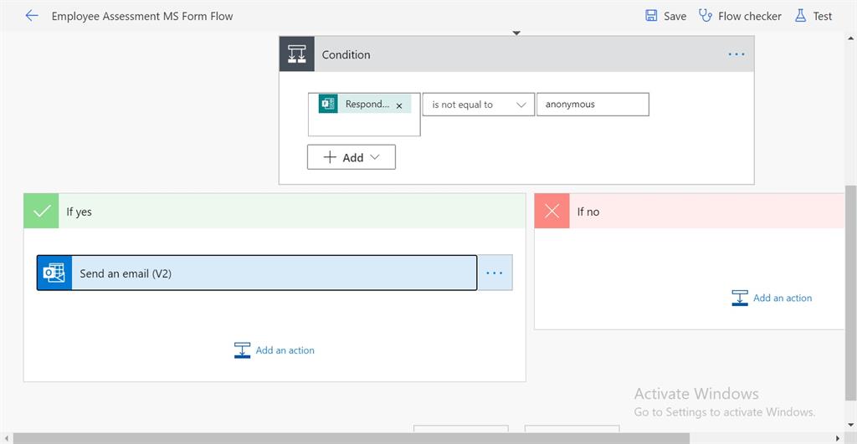Click the scroll left arrow
The height and width of the screenshot is (444, 857).
[x=6, y=438]
